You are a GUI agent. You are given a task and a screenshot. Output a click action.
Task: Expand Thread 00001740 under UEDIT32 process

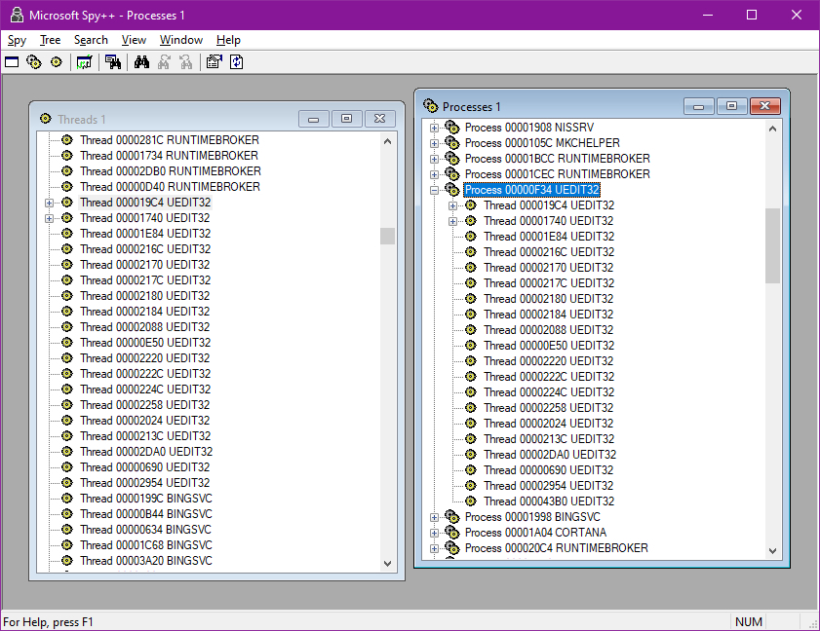point(452,221)
